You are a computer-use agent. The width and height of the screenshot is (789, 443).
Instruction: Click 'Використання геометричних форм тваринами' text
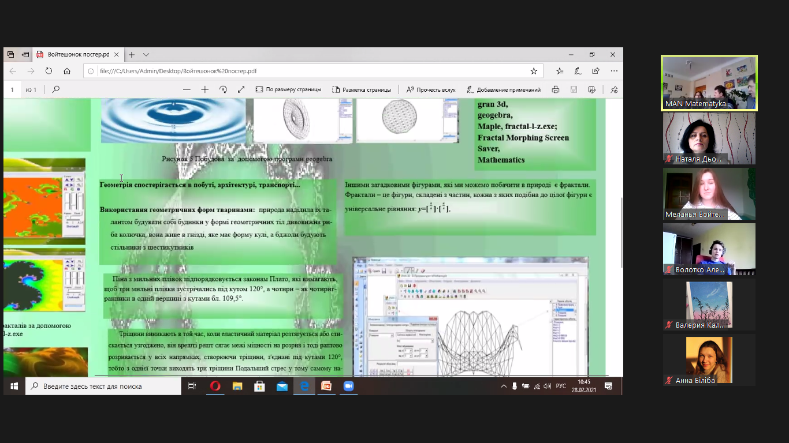[177, 210]
